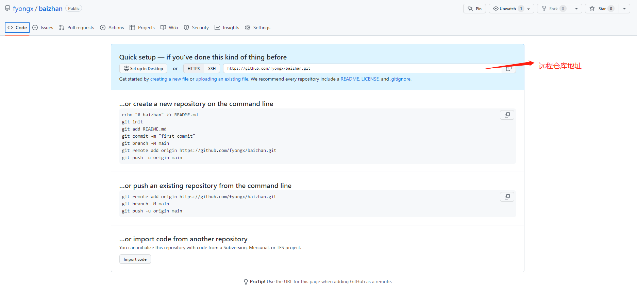Click the Quick setup heading text

coord(203,57)
